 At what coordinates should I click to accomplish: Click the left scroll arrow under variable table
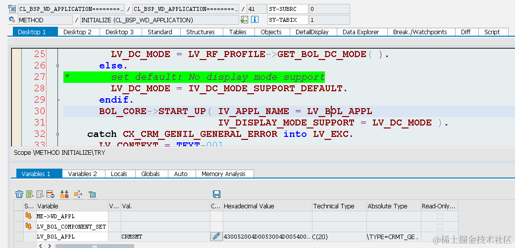[41, 246]
